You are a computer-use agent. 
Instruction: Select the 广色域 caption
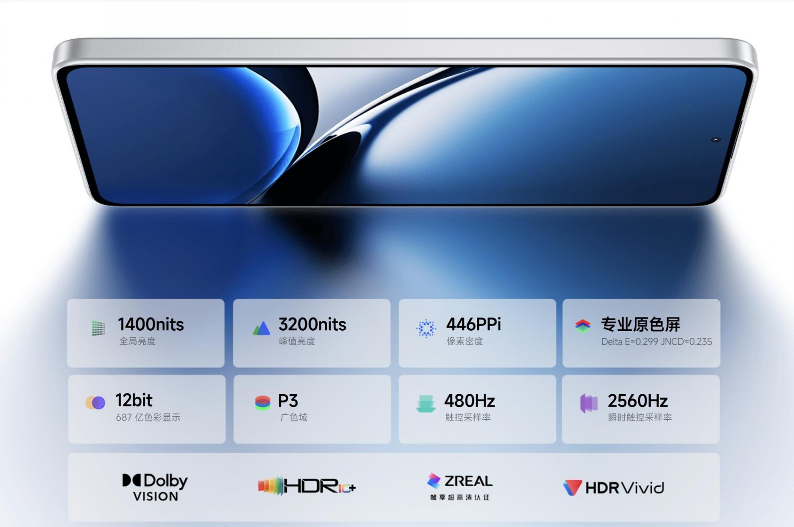[293, 417]
